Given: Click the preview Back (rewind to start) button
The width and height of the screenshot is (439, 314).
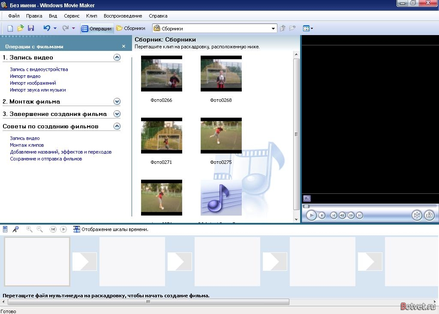Looking at the screenshot, I should click(x=334, y=215).
